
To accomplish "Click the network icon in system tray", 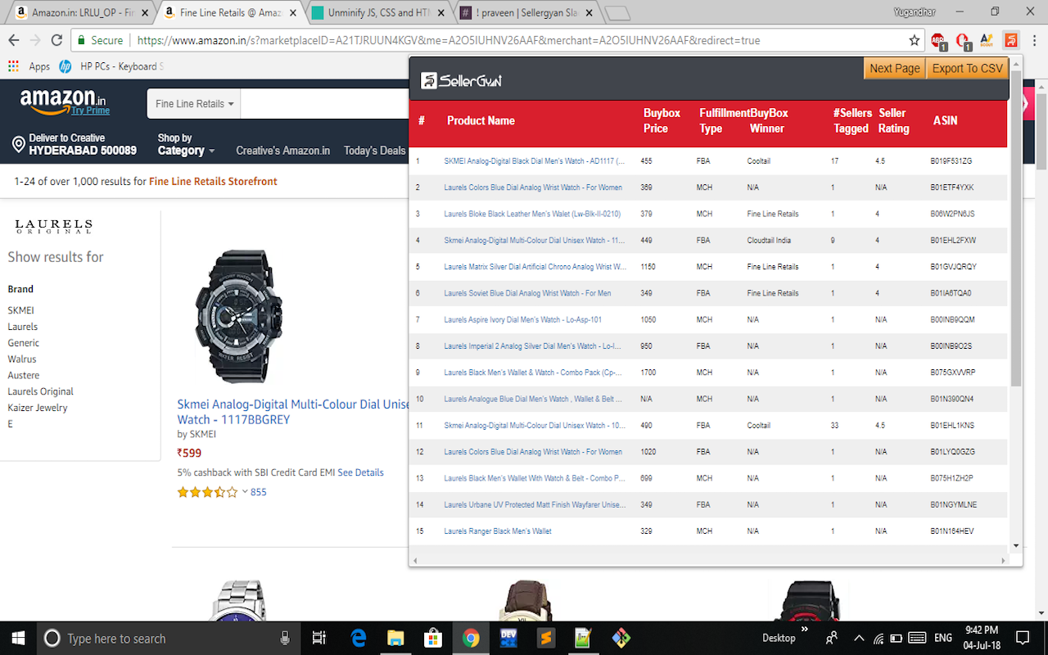I will click(x=878, y=638).
